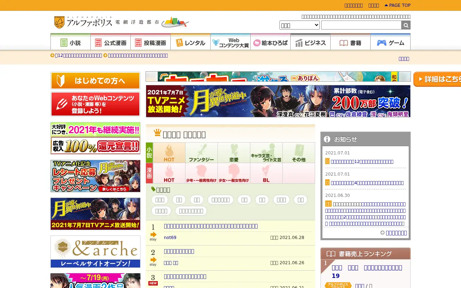Go to the Webコンテンツ大賞 tab
Screen dimensions: 461x288
(x=230, y=42)
